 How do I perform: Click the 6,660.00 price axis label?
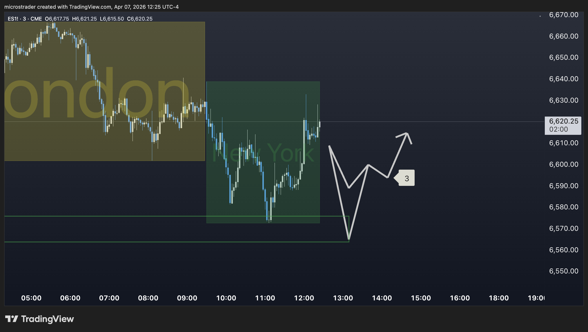coord(564,36)
